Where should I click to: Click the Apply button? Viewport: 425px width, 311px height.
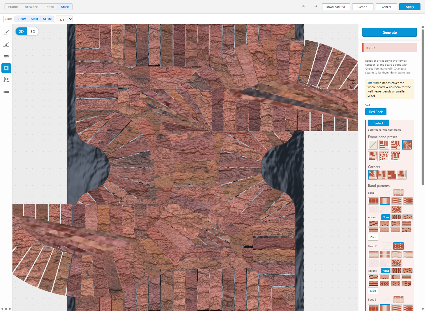pos(410,7)
